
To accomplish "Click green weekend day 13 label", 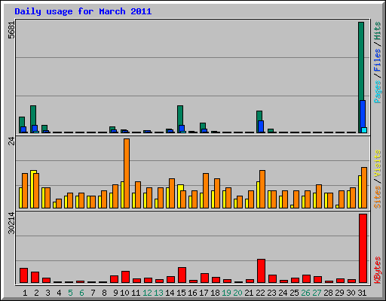I will click(158, 293).
